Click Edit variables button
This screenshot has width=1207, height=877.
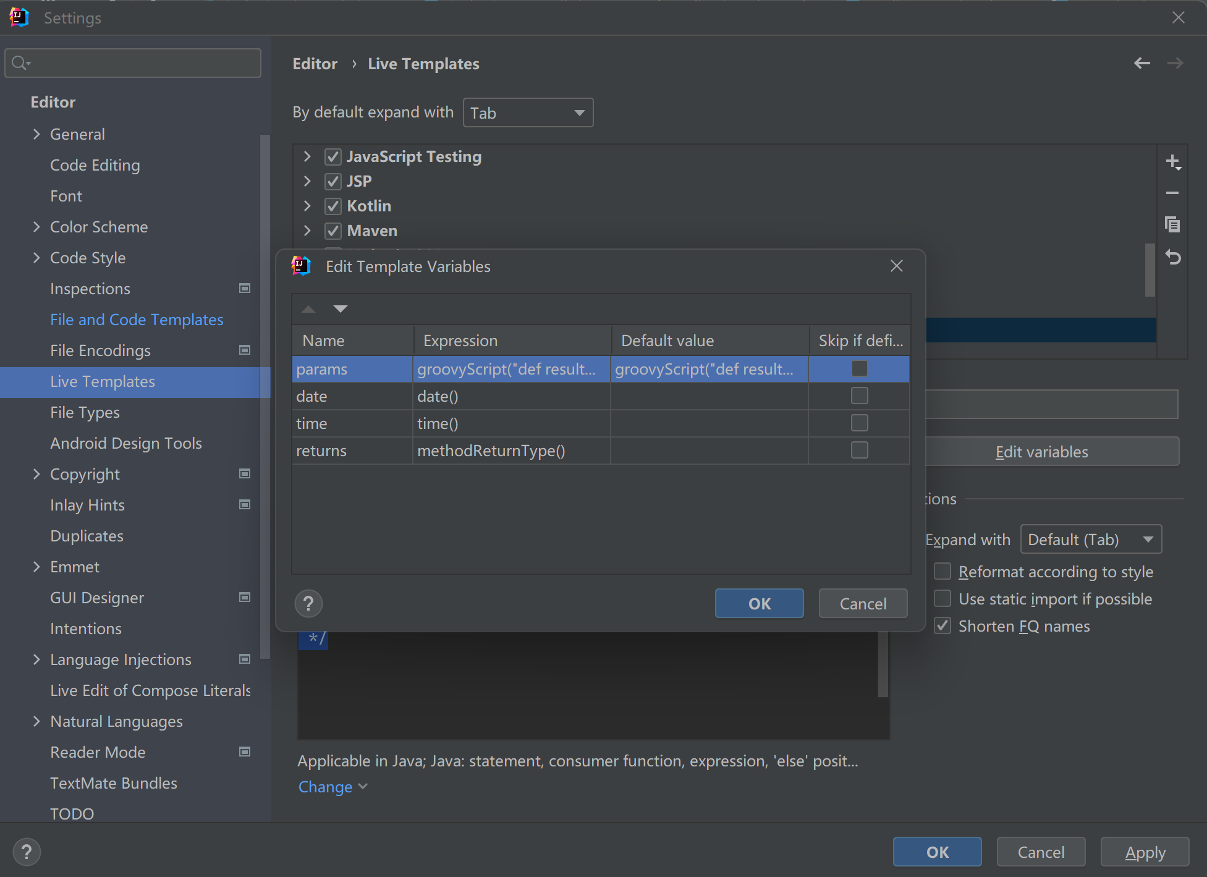pos(1042,452)
